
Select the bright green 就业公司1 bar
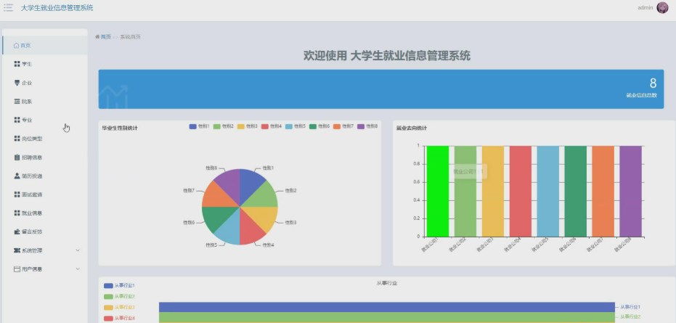pyautogui.click(x=438, y=191)
